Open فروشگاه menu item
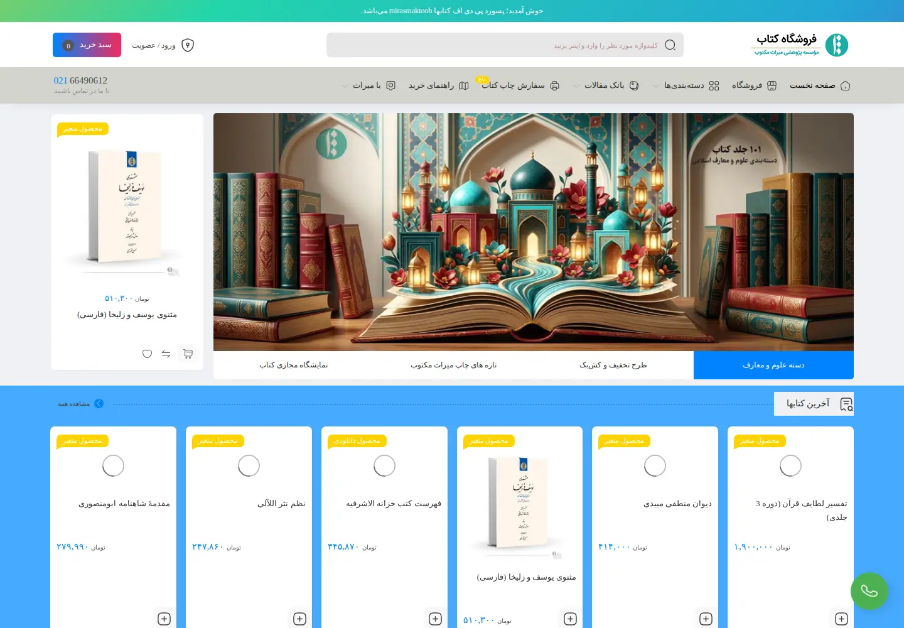Screen dimensions: 904x628 click(x=747, y=85)
